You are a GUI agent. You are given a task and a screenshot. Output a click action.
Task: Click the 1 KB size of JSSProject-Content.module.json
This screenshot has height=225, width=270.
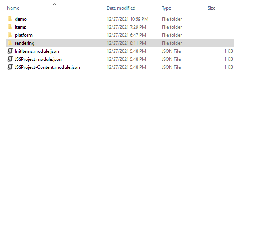click(x=228, y=67)
